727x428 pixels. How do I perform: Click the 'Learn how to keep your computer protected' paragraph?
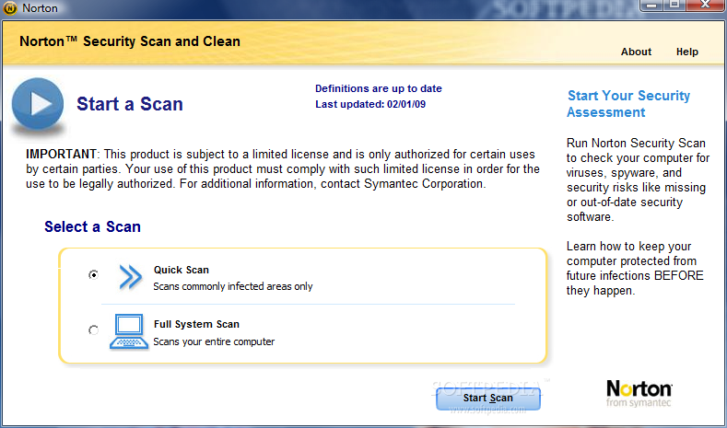coord(635,268)
